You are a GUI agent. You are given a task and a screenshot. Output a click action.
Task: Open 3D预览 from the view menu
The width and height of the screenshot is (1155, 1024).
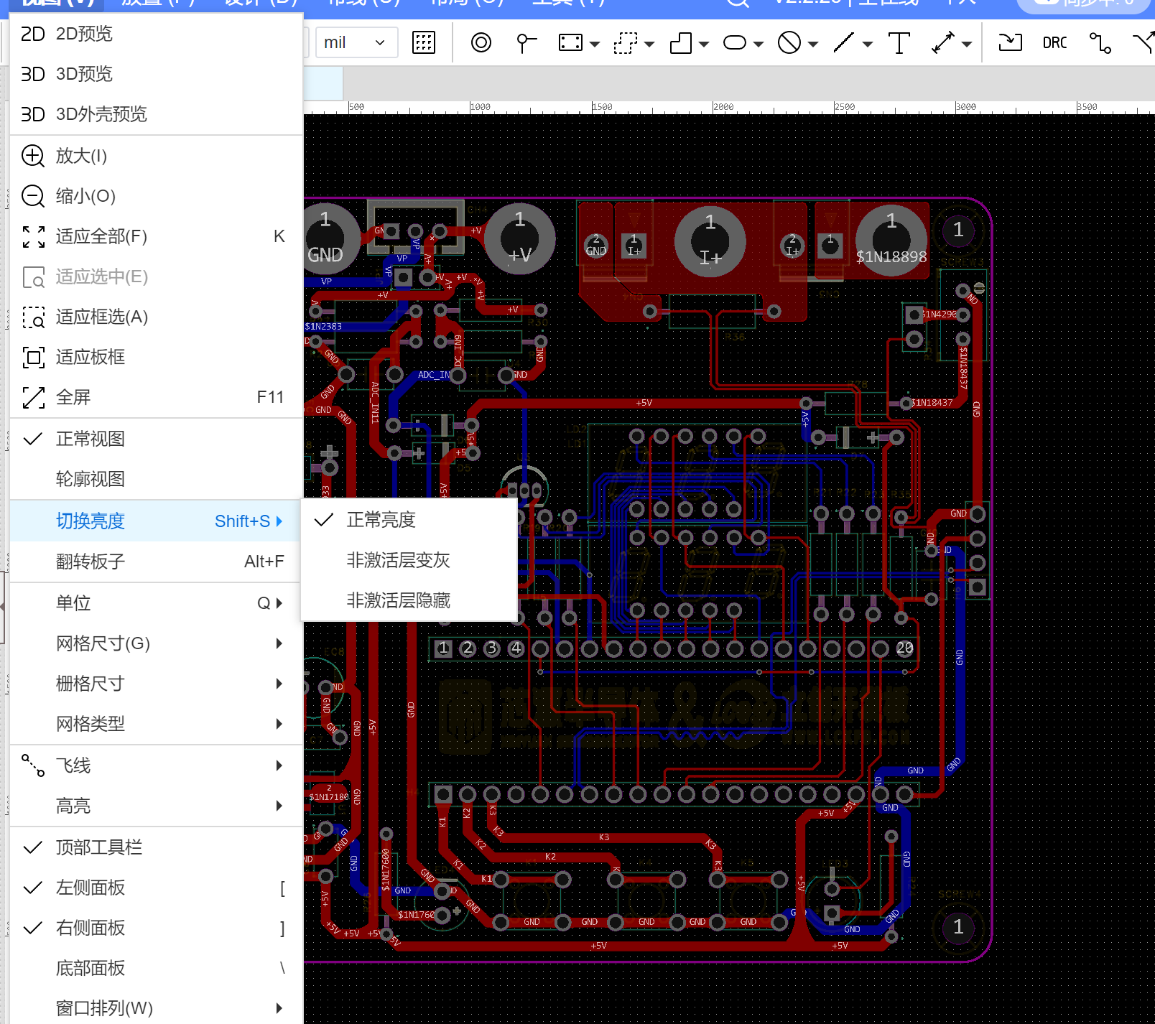pyautogui.click(x=84, y=74)
